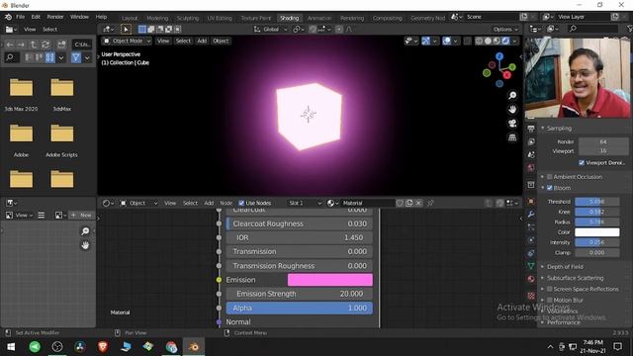Open Windows Start menu
Image resolution: width=633 pixels, height=356 pixels.
tap(11, 347)
